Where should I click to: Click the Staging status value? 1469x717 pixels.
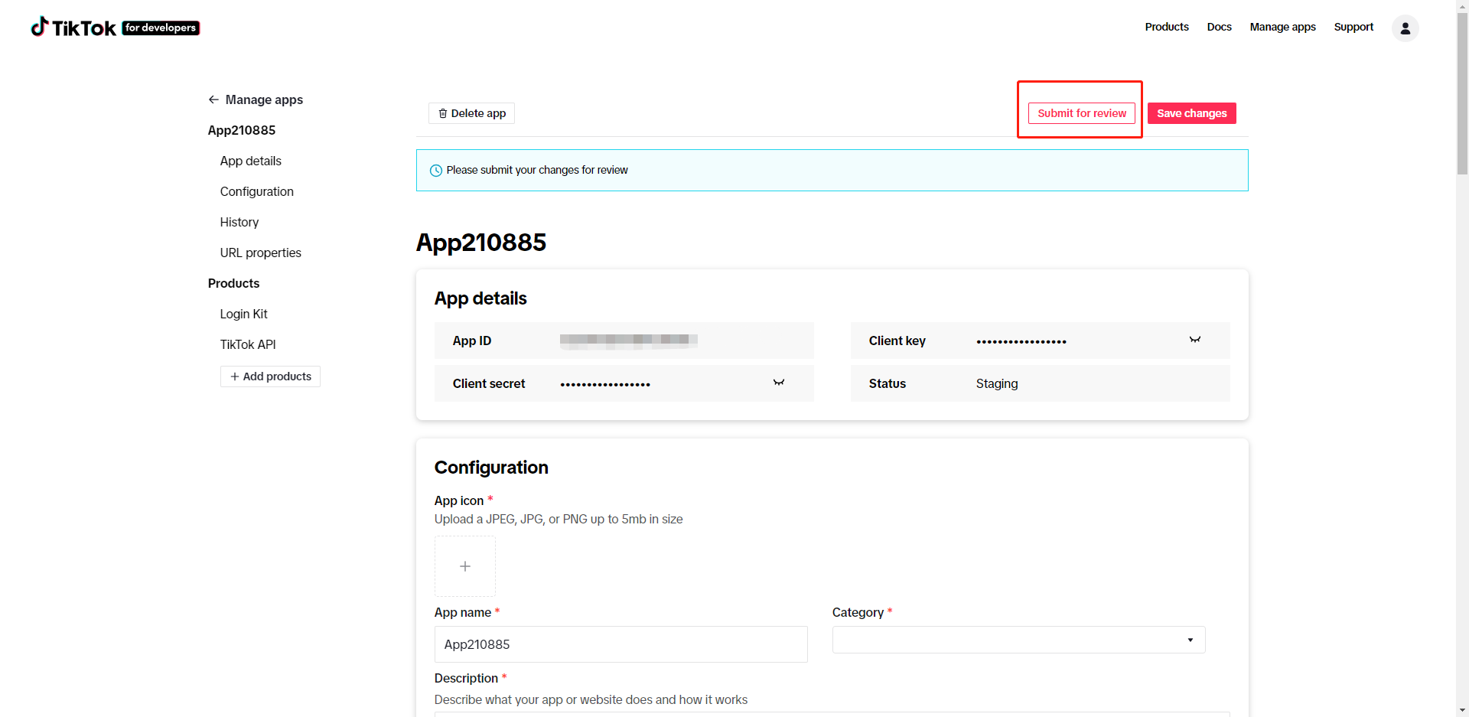pos(997,383)
